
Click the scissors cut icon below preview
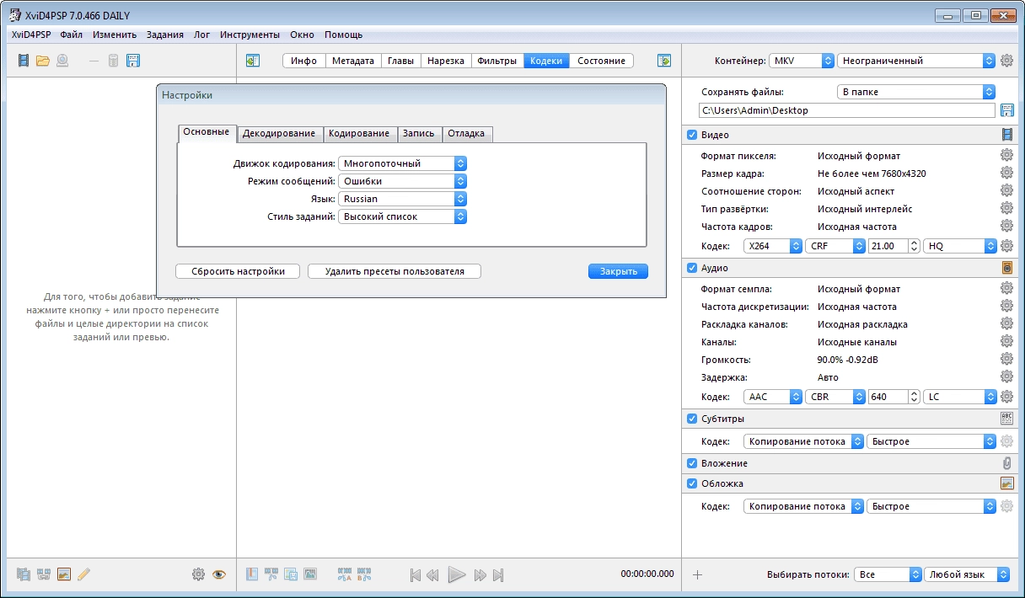(271, 574)
